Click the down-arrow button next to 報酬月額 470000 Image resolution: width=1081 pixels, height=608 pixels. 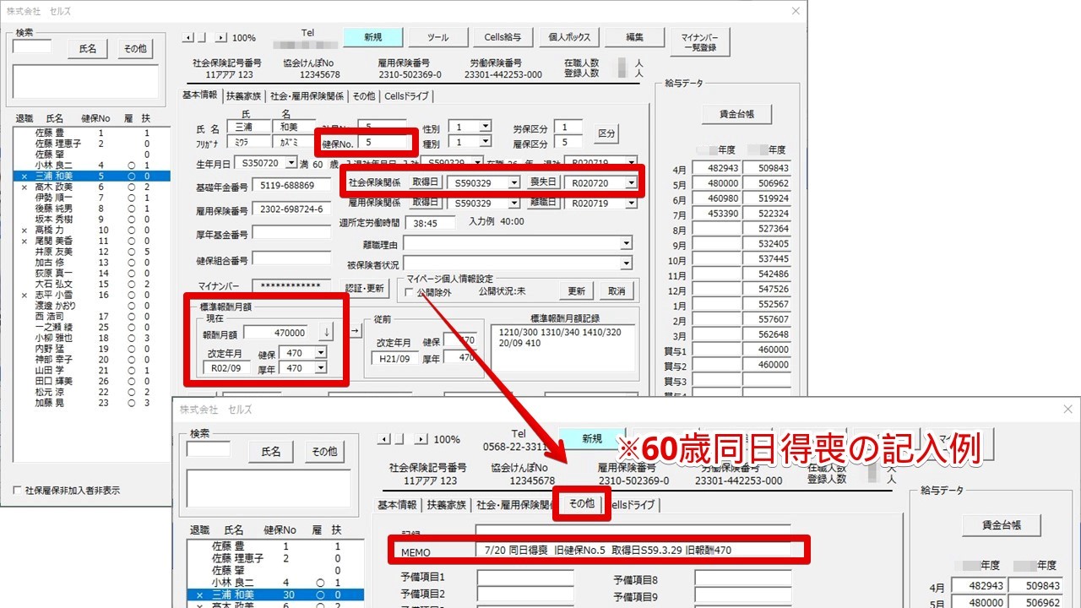pyautogui.click(x=326, y=333)
